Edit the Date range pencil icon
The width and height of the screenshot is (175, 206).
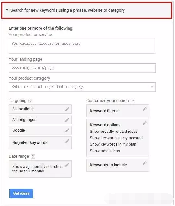point(67,165)
